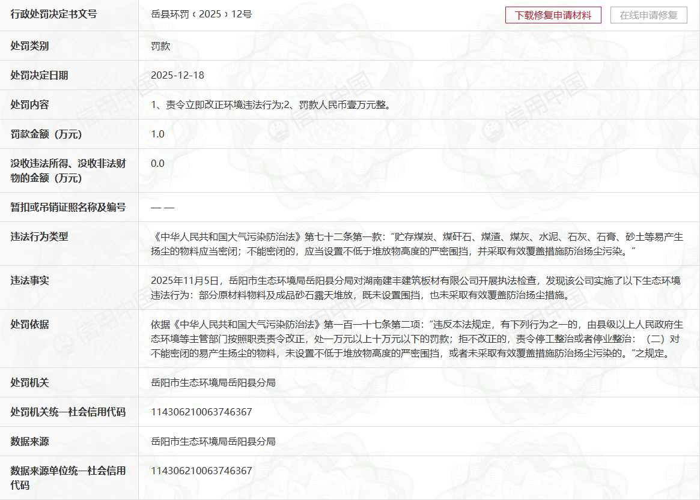The width and height of the screenshot is (700, 500).
Task: Select the 违法事实 row label
Action: pyautogui.click(x=30, y=280)
